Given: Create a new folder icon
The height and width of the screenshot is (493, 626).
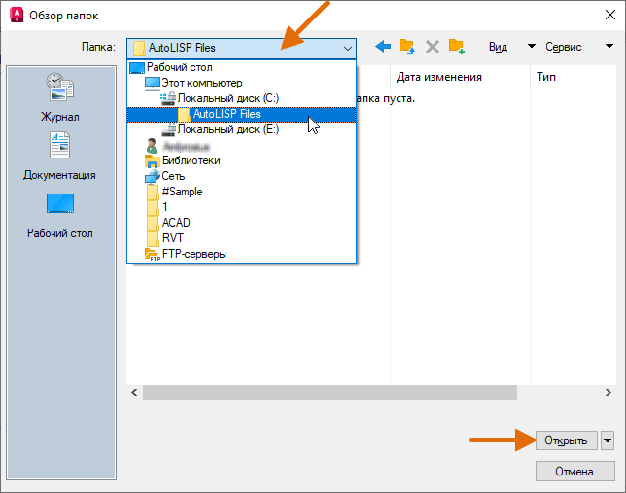Looking at the screenshot, I should pyautogui.click(x=456, y=47).
